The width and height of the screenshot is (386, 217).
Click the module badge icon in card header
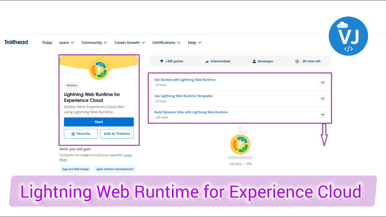(x=99, y=70)
